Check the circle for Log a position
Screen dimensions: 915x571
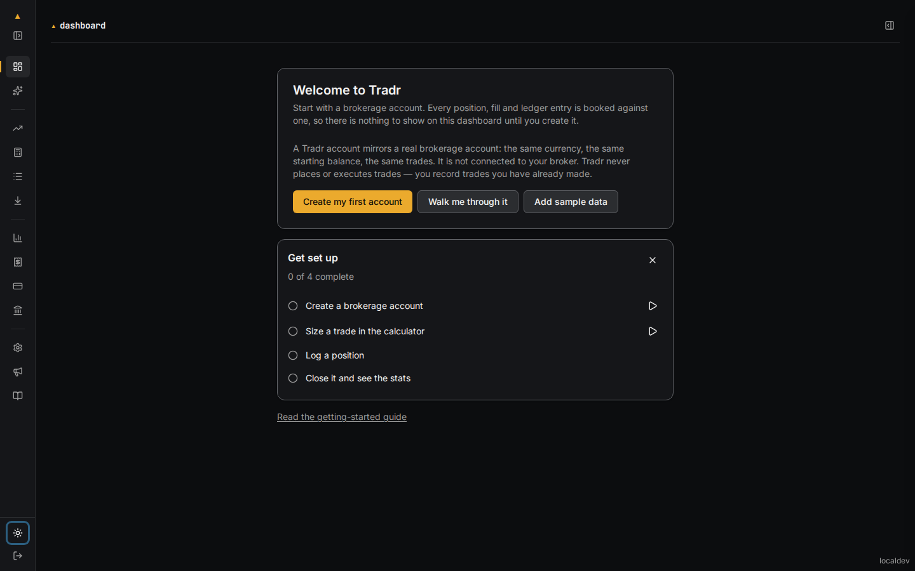[x=293, y=355]
